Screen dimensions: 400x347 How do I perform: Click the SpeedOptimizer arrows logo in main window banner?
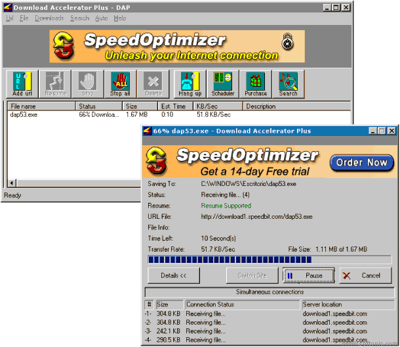(64, 46)
